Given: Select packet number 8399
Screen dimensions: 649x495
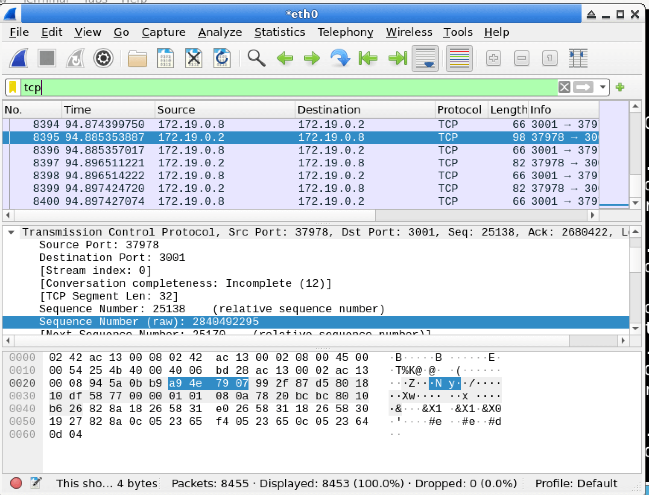Looking at the screenshot, I should coord(301,189).
